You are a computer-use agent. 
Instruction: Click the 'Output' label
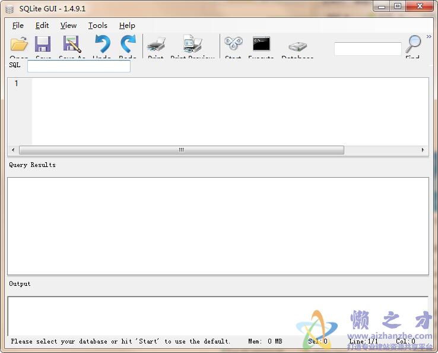click(x=20, y=283)
